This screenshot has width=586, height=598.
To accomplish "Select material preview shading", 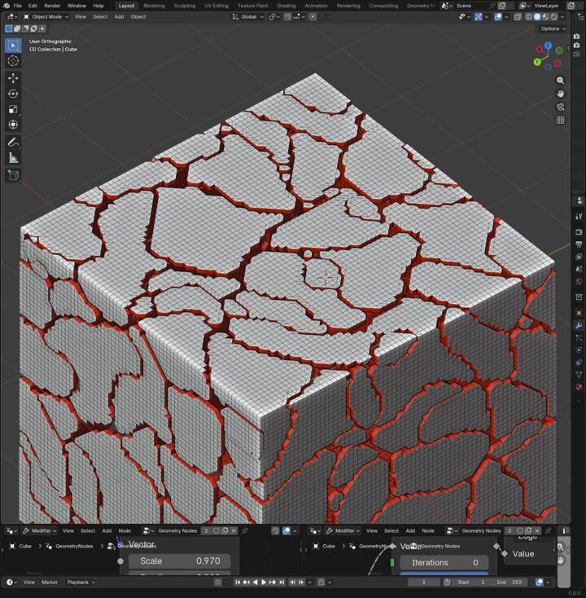I will click(x=545, y=17).
